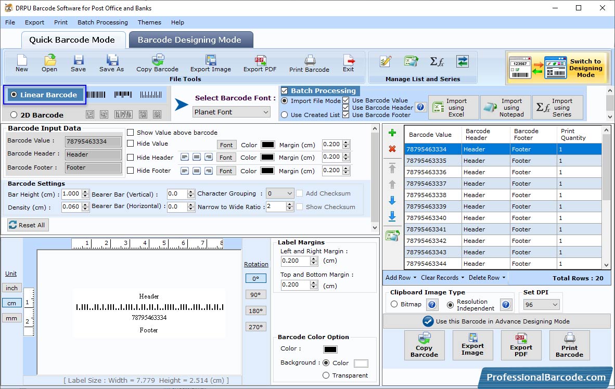Open barcode Color swatch in Barcode Color Option
Viewport: 615px width, 389px height.
(x=330, y=349)
